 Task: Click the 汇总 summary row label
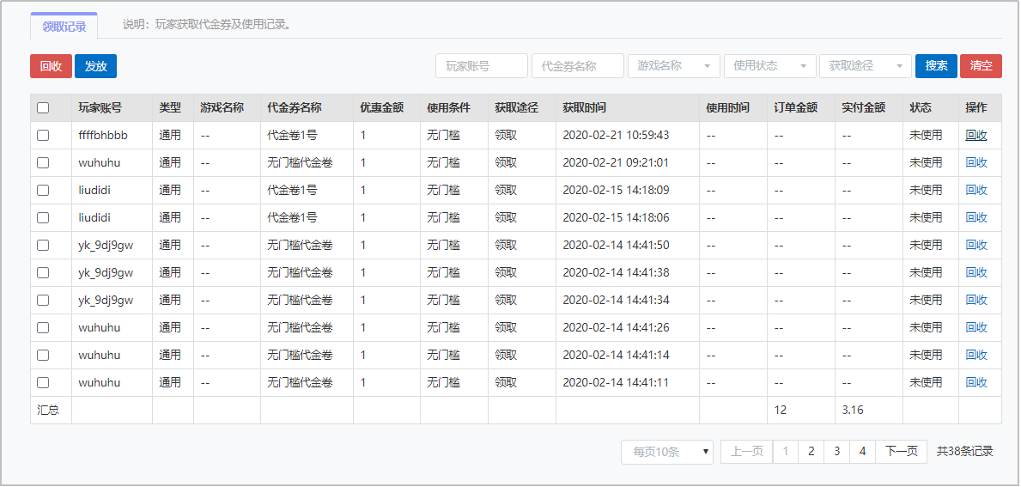pyautogui.click(x=48, y=411)
